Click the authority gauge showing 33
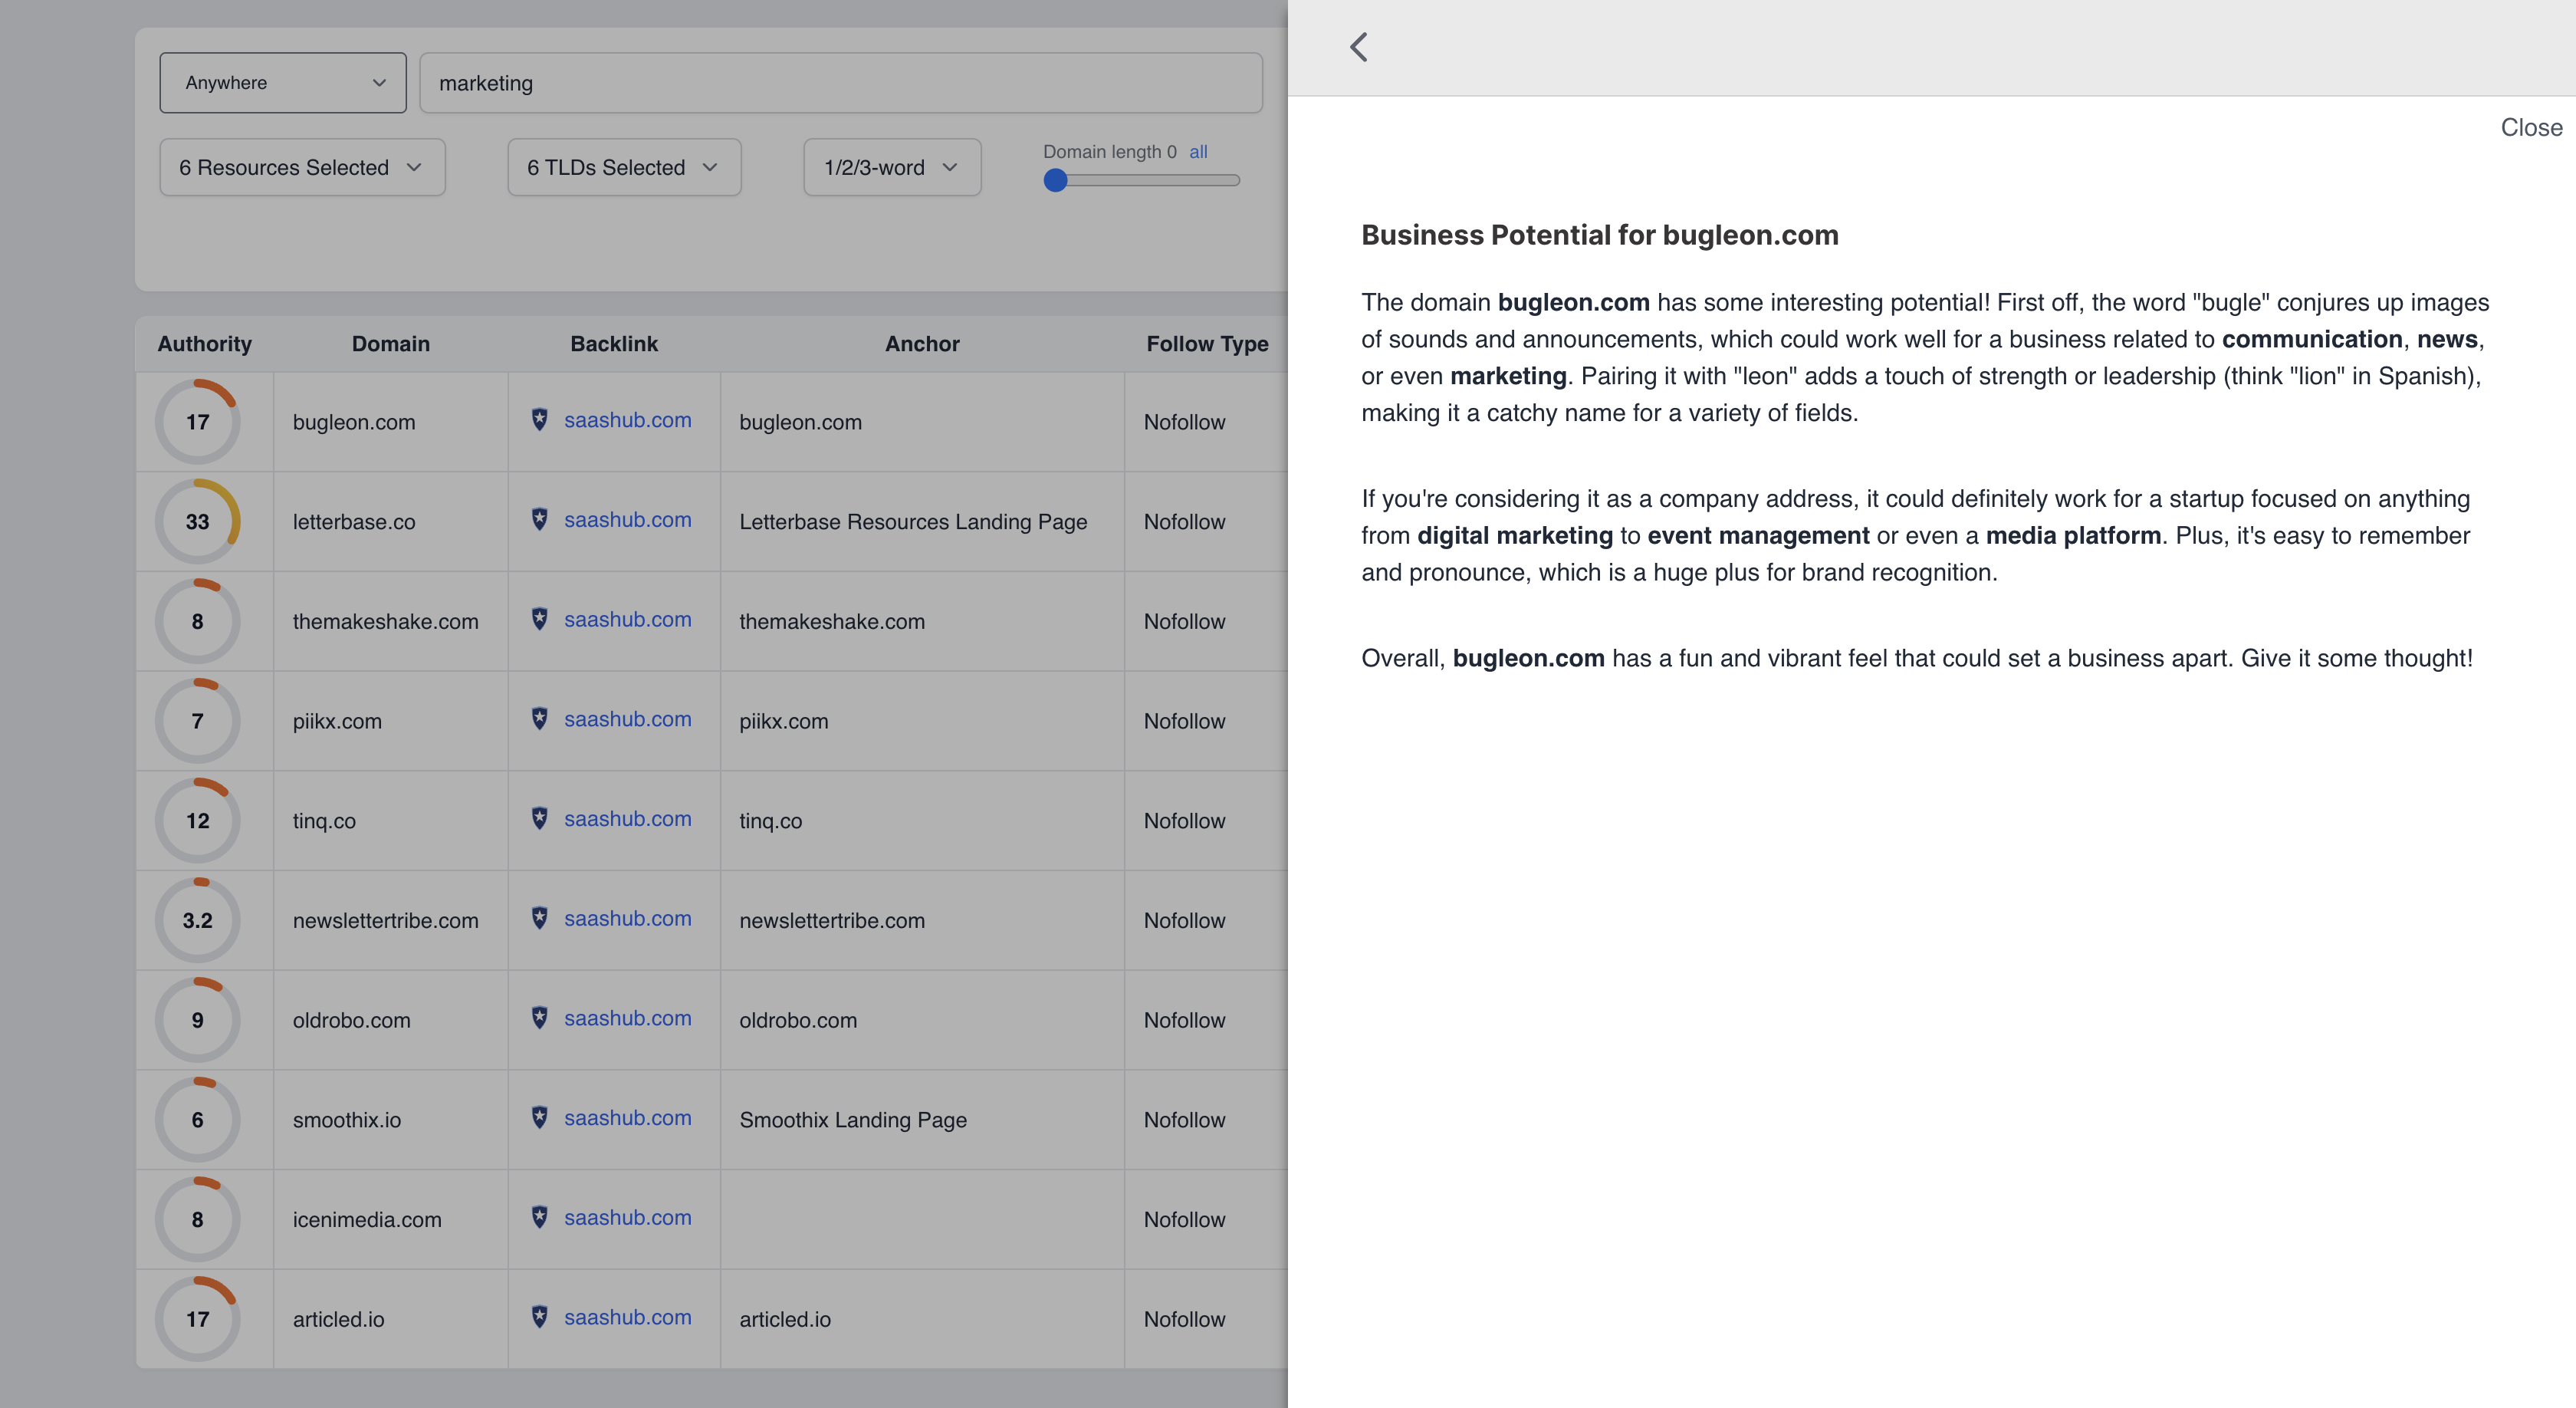Screen dimensions: 2576x1408 [198, 521]
